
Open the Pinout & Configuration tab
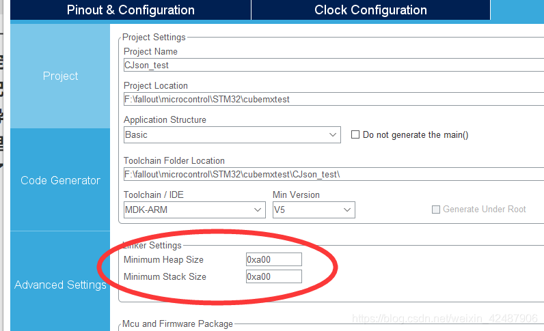(x=131, y=10)
